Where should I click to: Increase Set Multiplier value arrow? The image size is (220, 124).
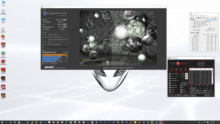187,78
